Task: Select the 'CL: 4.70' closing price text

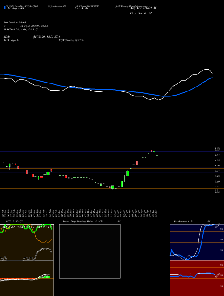Action: 82,8
